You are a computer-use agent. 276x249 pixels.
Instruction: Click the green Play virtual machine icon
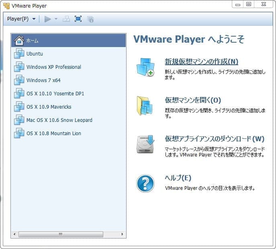click(x=48, y=19)
